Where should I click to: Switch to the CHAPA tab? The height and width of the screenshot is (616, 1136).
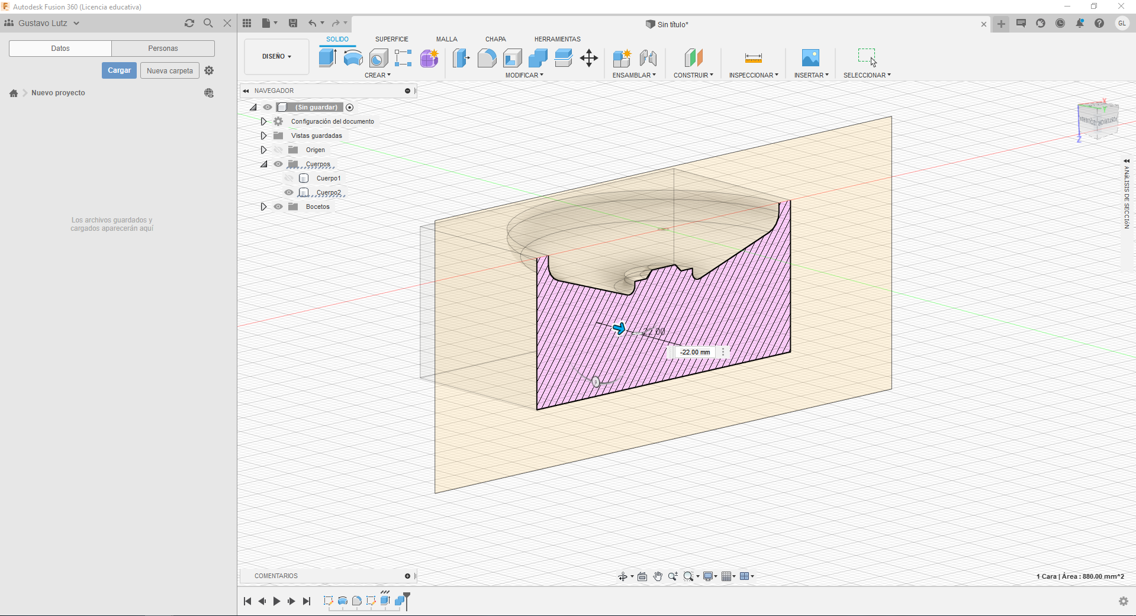click(x=495, y=39)
